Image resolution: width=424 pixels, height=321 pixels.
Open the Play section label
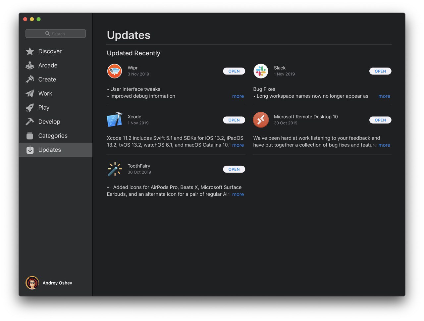44,108
